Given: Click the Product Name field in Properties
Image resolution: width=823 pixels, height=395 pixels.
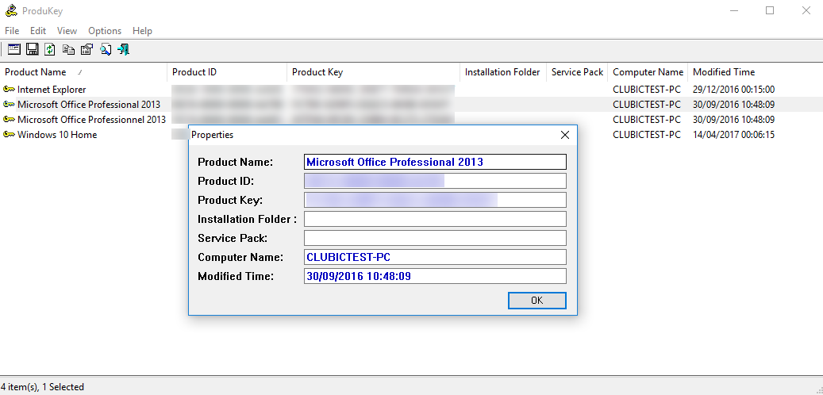Looking at the screenshot, I should [435, 162].
